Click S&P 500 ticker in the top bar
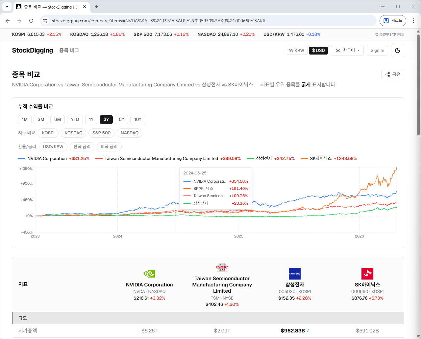 click(x=161, y=34)
